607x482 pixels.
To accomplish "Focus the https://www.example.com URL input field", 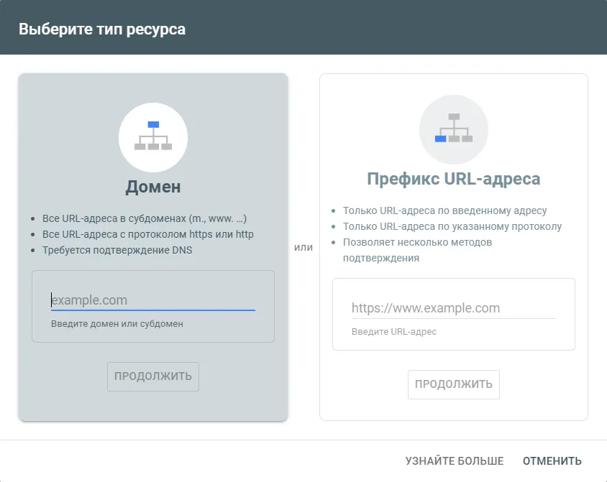I will 453,308.
